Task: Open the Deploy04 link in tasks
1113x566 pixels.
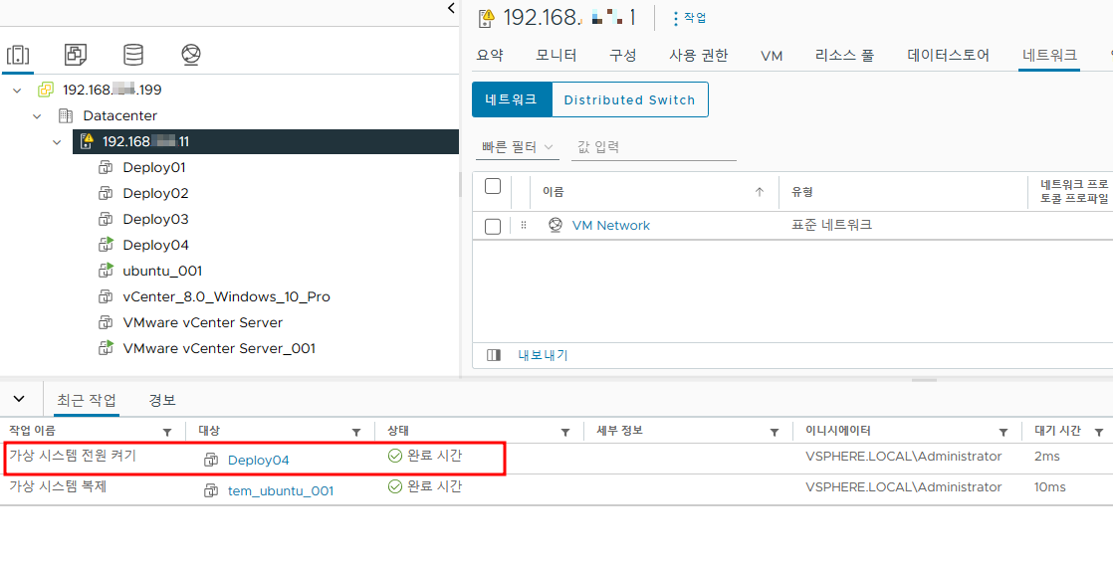Action: (259, 460)
